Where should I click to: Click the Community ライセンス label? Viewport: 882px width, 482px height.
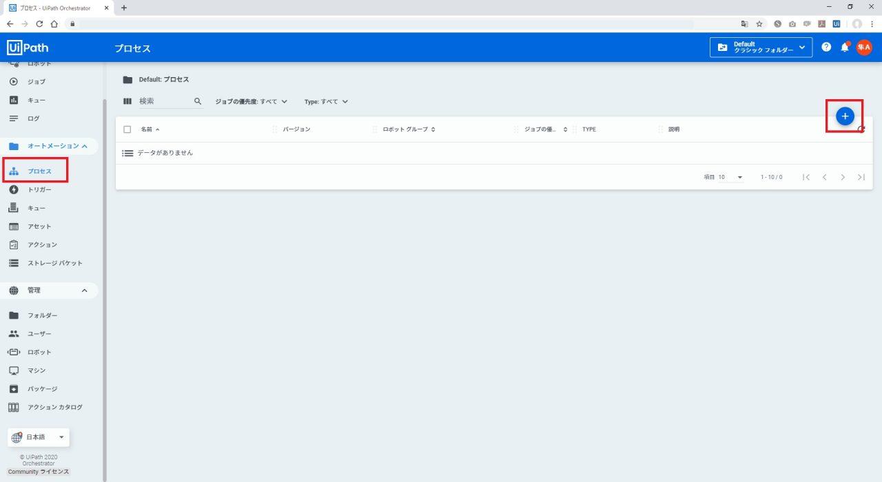coord(39,472)
